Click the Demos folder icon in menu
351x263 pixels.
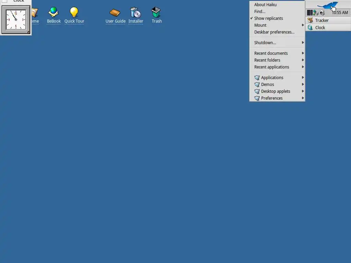tap(257, 85)
